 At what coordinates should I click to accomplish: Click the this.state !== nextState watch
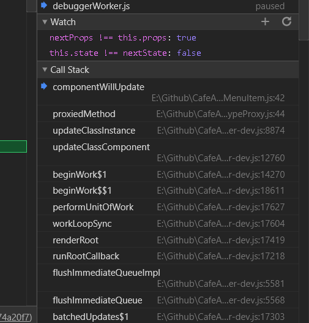[x=125, y=53]
